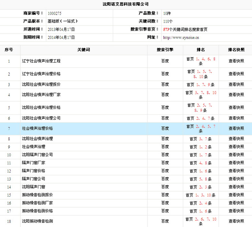The height and width of the screenshot is (227, 252).
Task: Click the 搜索引擎 column header
Action: coord(165,50)
